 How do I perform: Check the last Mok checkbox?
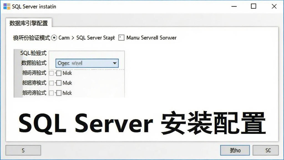[x=59, y=93]
